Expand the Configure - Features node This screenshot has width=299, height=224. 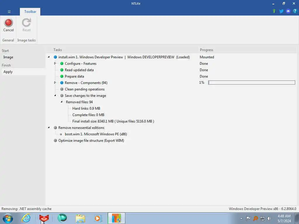(x=55, y=63)
